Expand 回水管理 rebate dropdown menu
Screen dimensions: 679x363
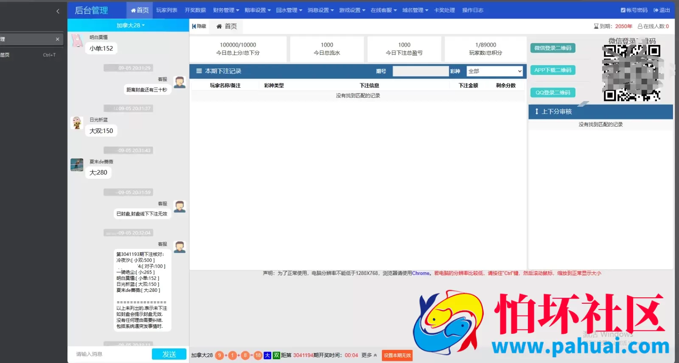point(289,10)
